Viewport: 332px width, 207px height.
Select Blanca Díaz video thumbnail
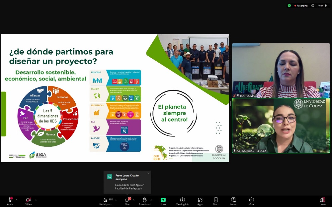(x=281, y=70)
